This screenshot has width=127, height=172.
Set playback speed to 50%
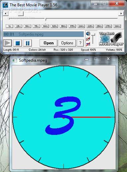28,26
